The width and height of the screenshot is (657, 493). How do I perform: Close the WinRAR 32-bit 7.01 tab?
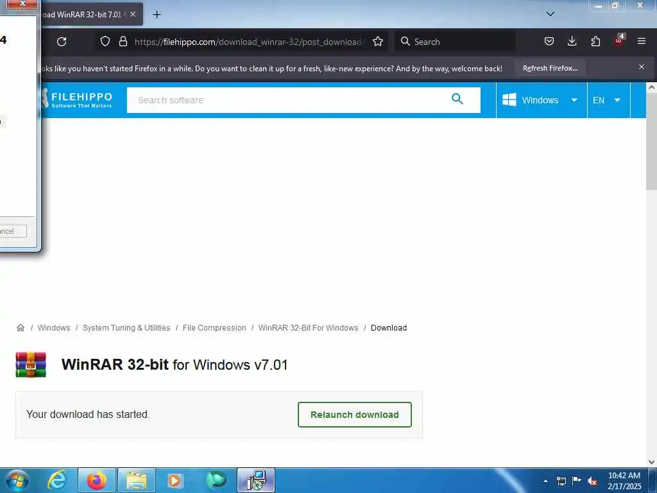pos(133,14)
